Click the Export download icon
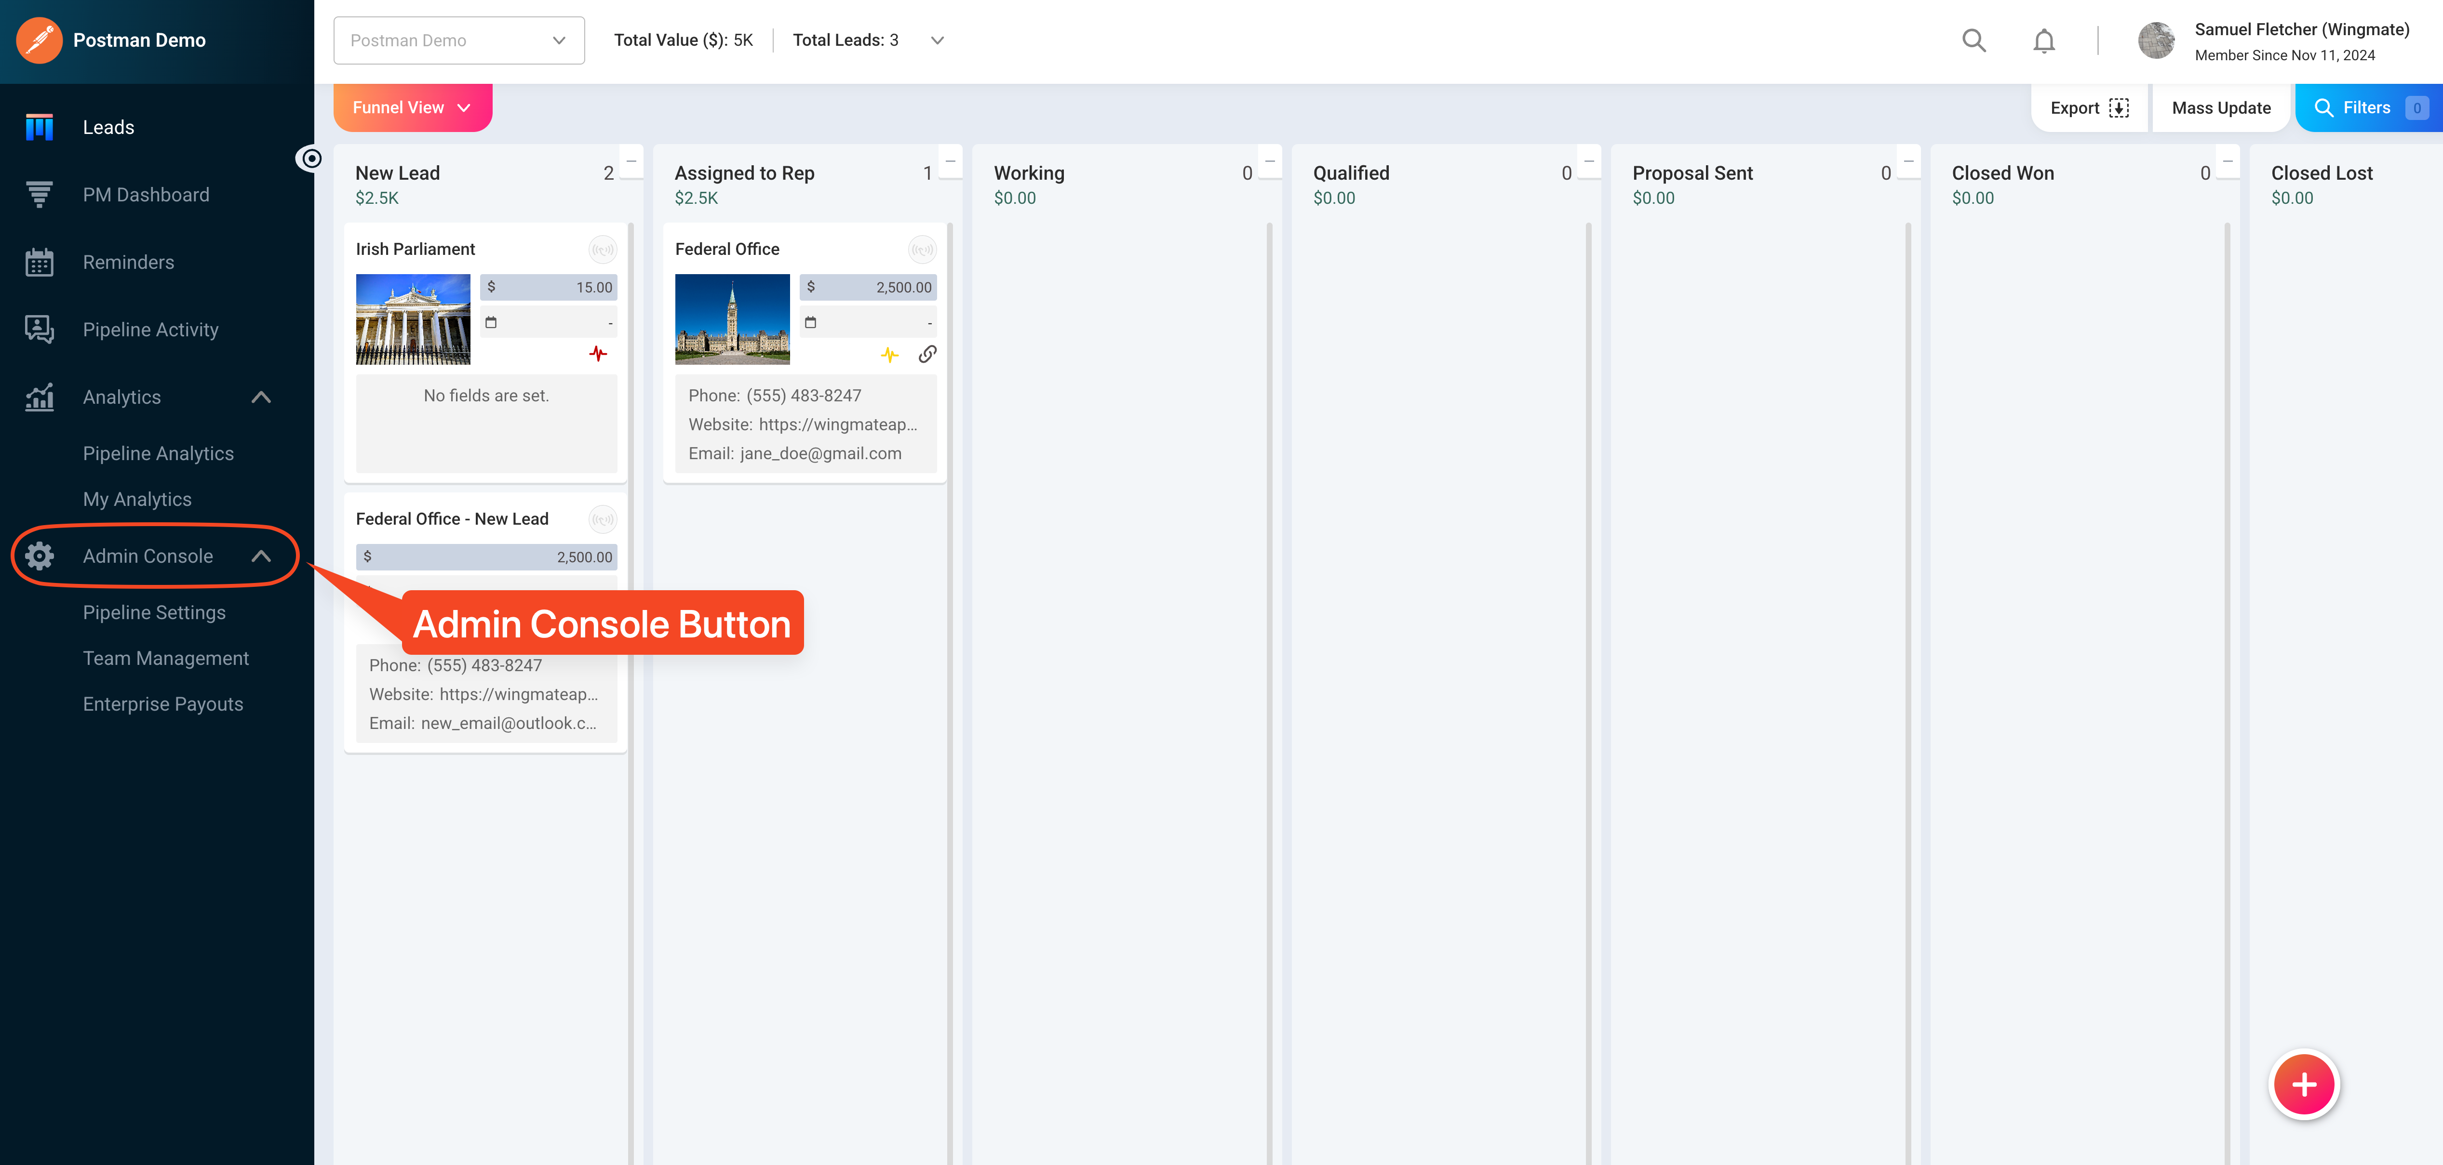This screenshot has width=2443, height=1165. coord(2119,108)
